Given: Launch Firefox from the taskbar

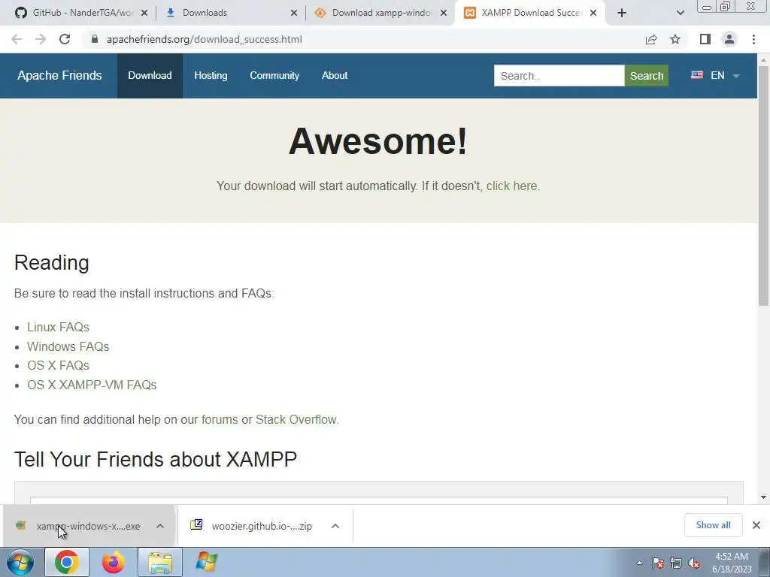Looking at the screenshot, I should 114,562.
